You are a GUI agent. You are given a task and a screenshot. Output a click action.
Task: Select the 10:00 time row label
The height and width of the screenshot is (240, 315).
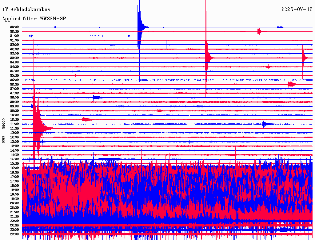(x=14, y=115)
